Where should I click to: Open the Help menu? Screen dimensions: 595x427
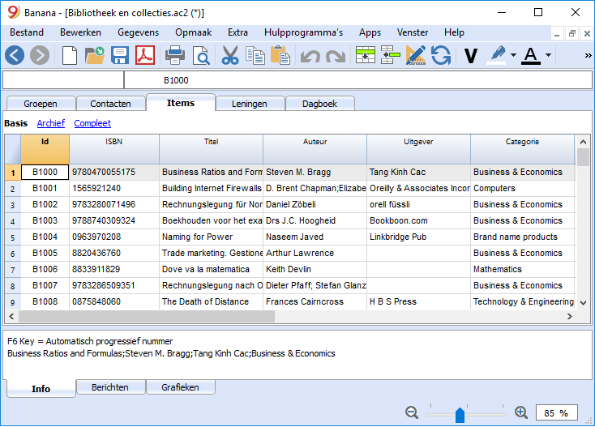(454, 32)
